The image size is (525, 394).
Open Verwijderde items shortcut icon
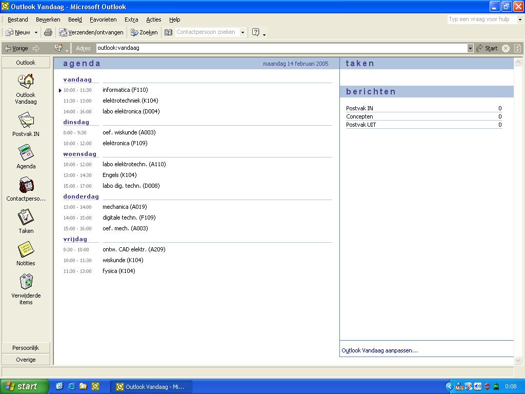pyautogui.click(x=26, y=282)
